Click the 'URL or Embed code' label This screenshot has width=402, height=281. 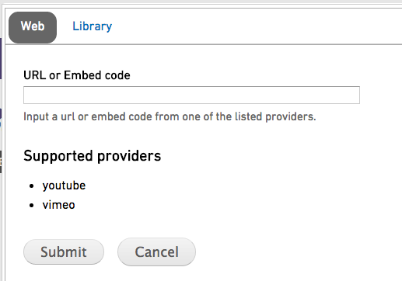(77, 75)
